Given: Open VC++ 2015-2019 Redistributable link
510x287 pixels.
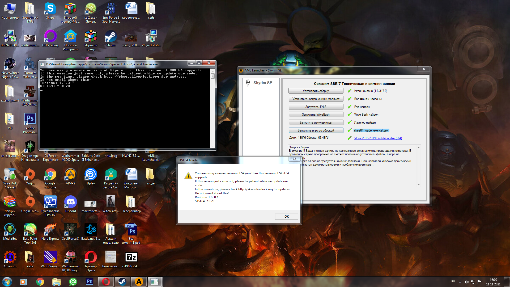Looking at the screenshot, I should (x=378, y=138).
